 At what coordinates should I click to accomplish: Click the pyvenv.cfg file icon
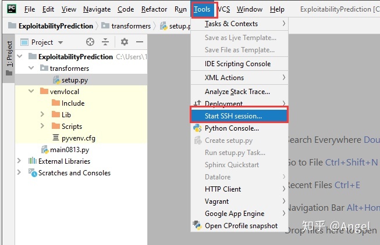coord(56,138)
